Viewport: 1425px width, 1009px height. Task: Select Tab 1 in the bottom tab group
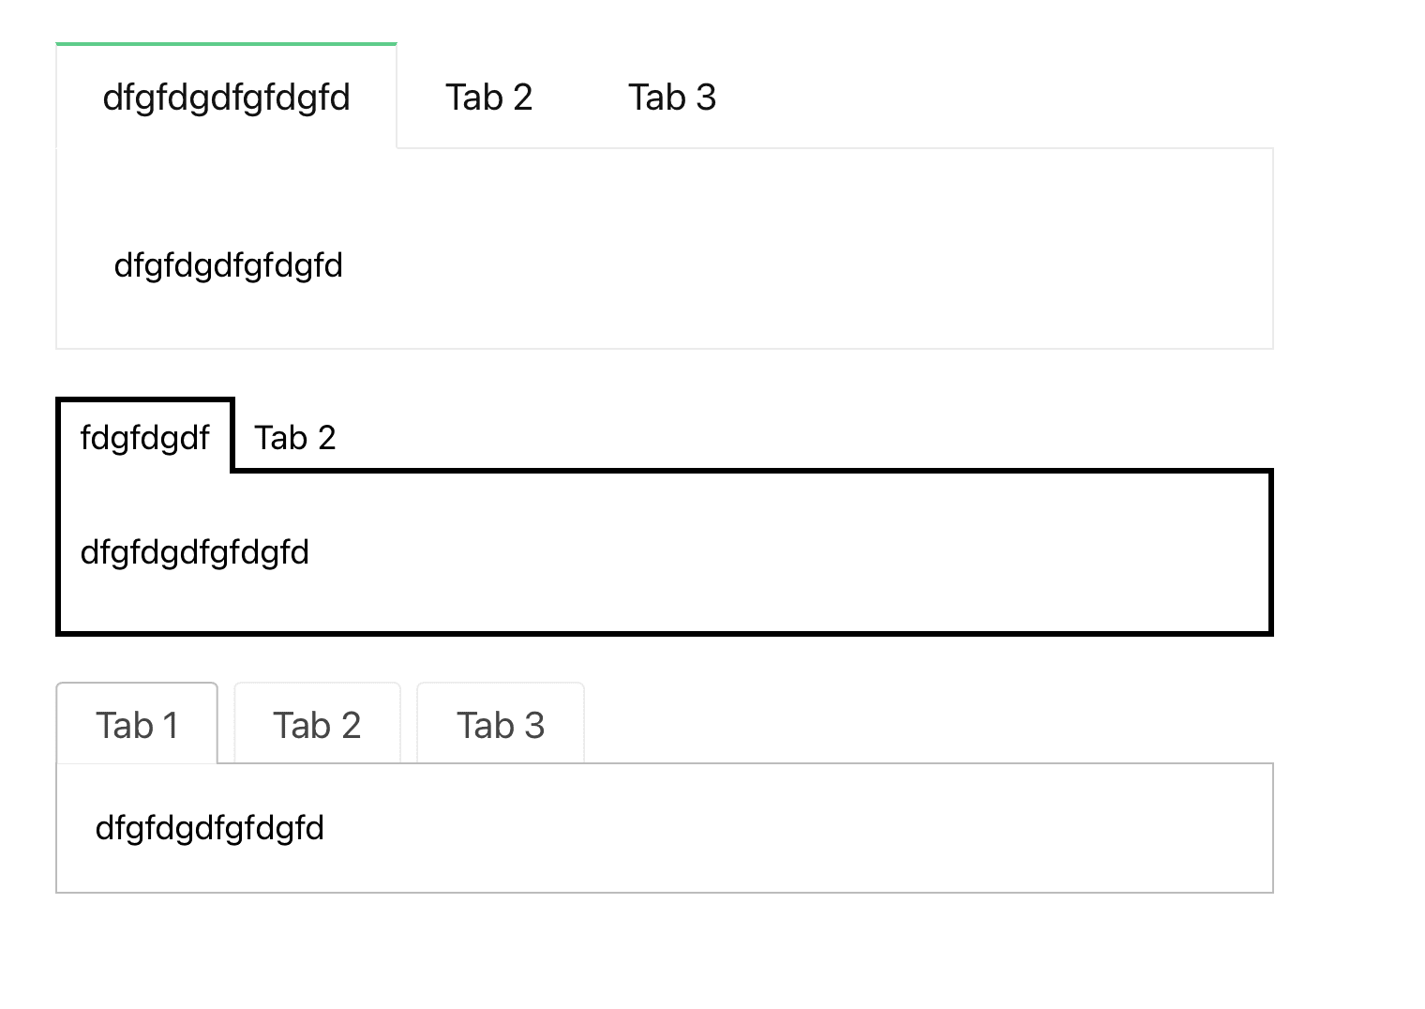(x=137, y=723)
